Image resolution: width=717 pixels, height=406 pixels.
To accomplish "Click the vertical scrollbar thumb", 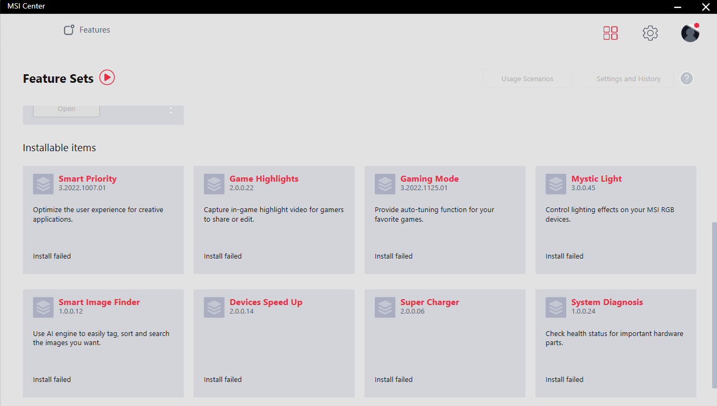I will 714,305.
